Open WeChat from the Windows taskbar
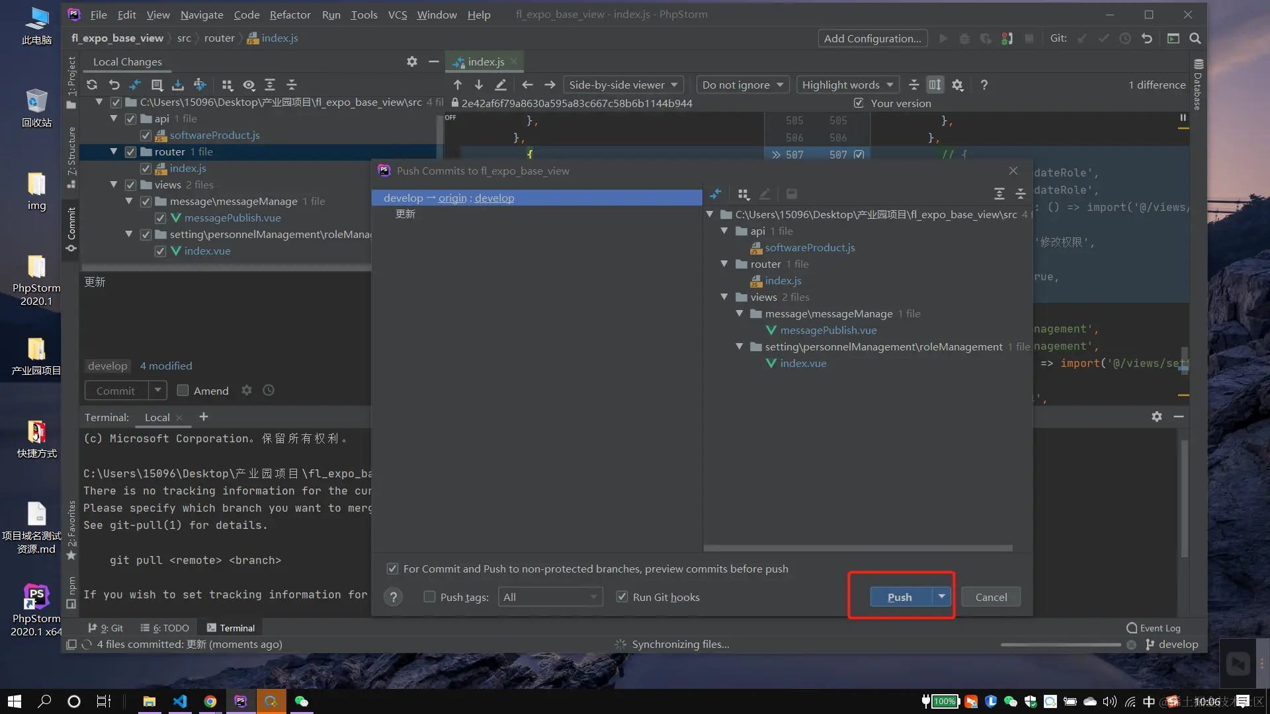 click(x=302, y=701)
